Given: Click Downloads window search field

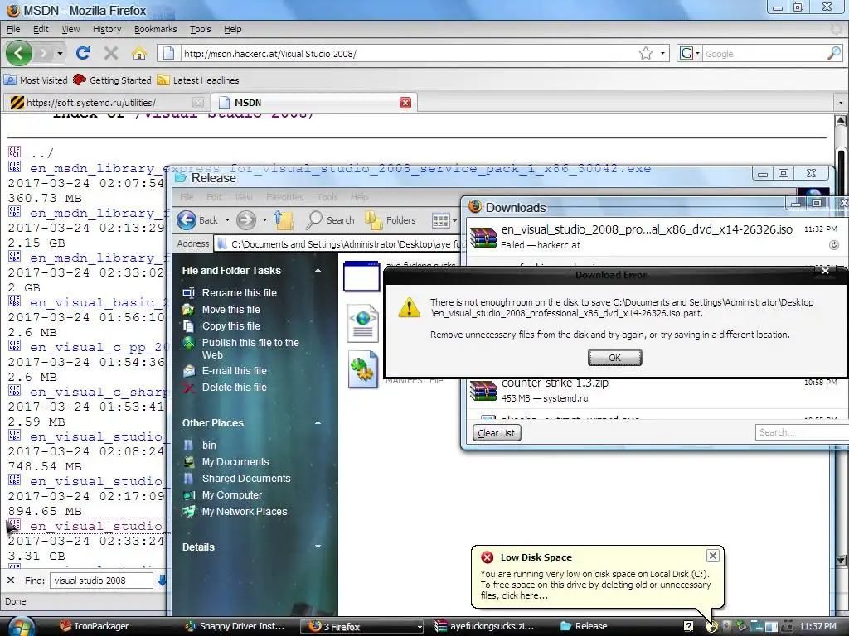Looking at the screenshot, I should (x=802, y=432).
